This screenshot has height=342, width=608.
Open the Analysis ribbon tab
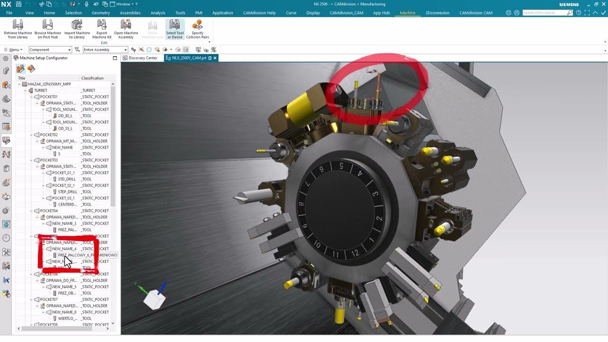coord(158,13)
